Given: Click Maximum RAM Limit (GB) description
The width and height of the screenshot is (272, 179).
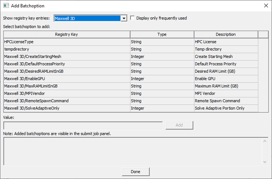Looking at the screenshot, I should [226, 86].
